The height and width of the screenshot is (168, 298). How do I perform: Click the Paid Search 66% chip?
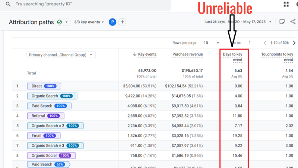click(x=49, y=164)
